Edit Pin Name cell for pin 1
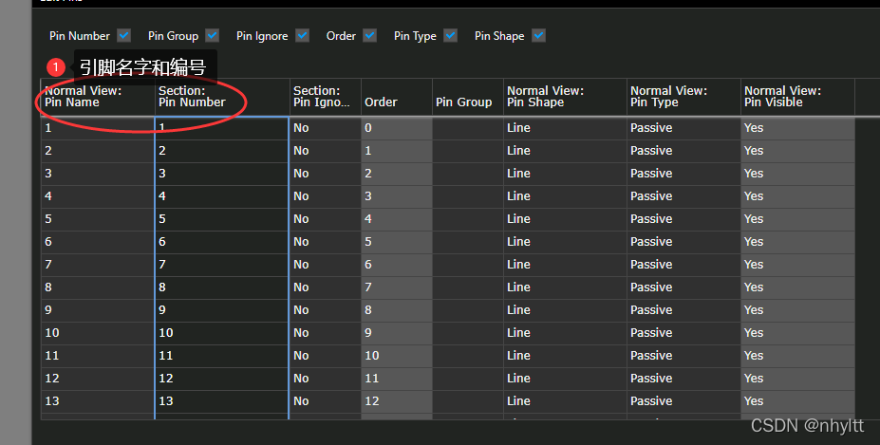This screenshot has width=880, height=445. (97, 128)
